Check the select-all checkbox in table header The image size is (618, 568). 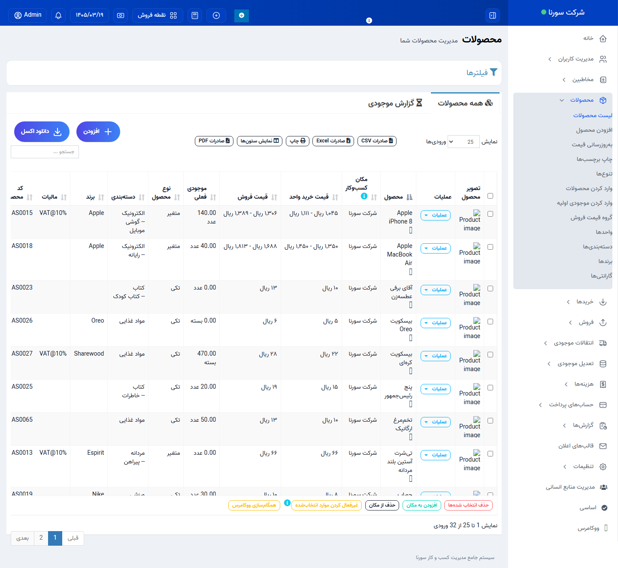tap(491, 196)
